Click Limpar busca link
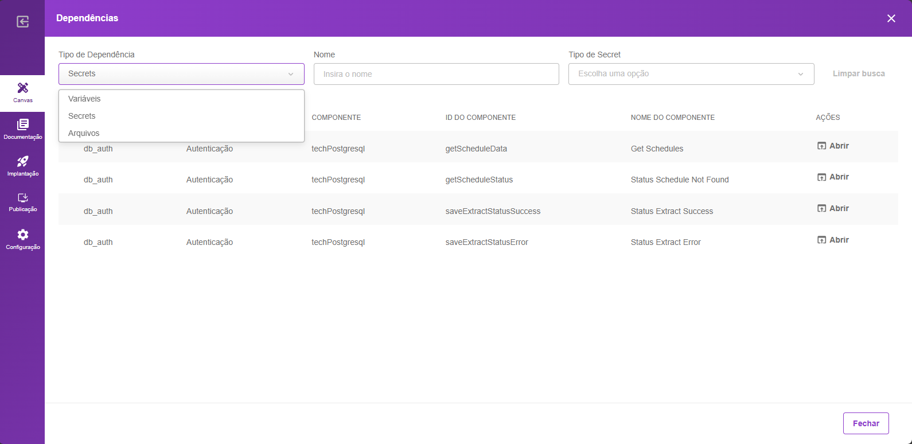912x444 pixels. click(858, 73)
